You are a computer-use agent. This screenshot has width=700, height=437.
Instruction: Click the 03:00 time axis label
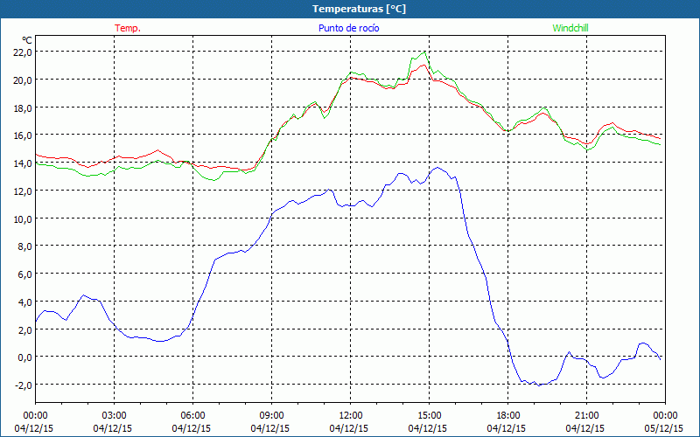(x=115, y=416)
